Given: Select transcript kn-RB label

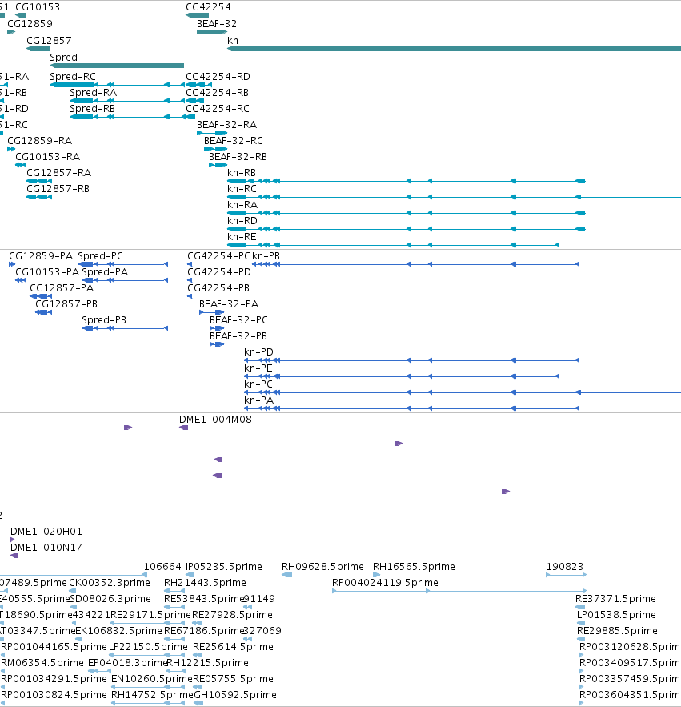Looking at the screenshot, I should tap(242, 172).
